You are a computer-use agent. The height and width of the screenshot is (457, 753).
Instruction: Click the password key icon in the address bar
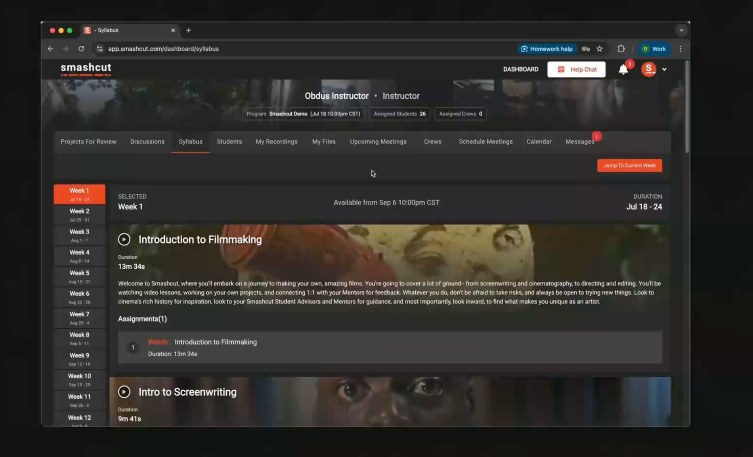pos(586,49)
